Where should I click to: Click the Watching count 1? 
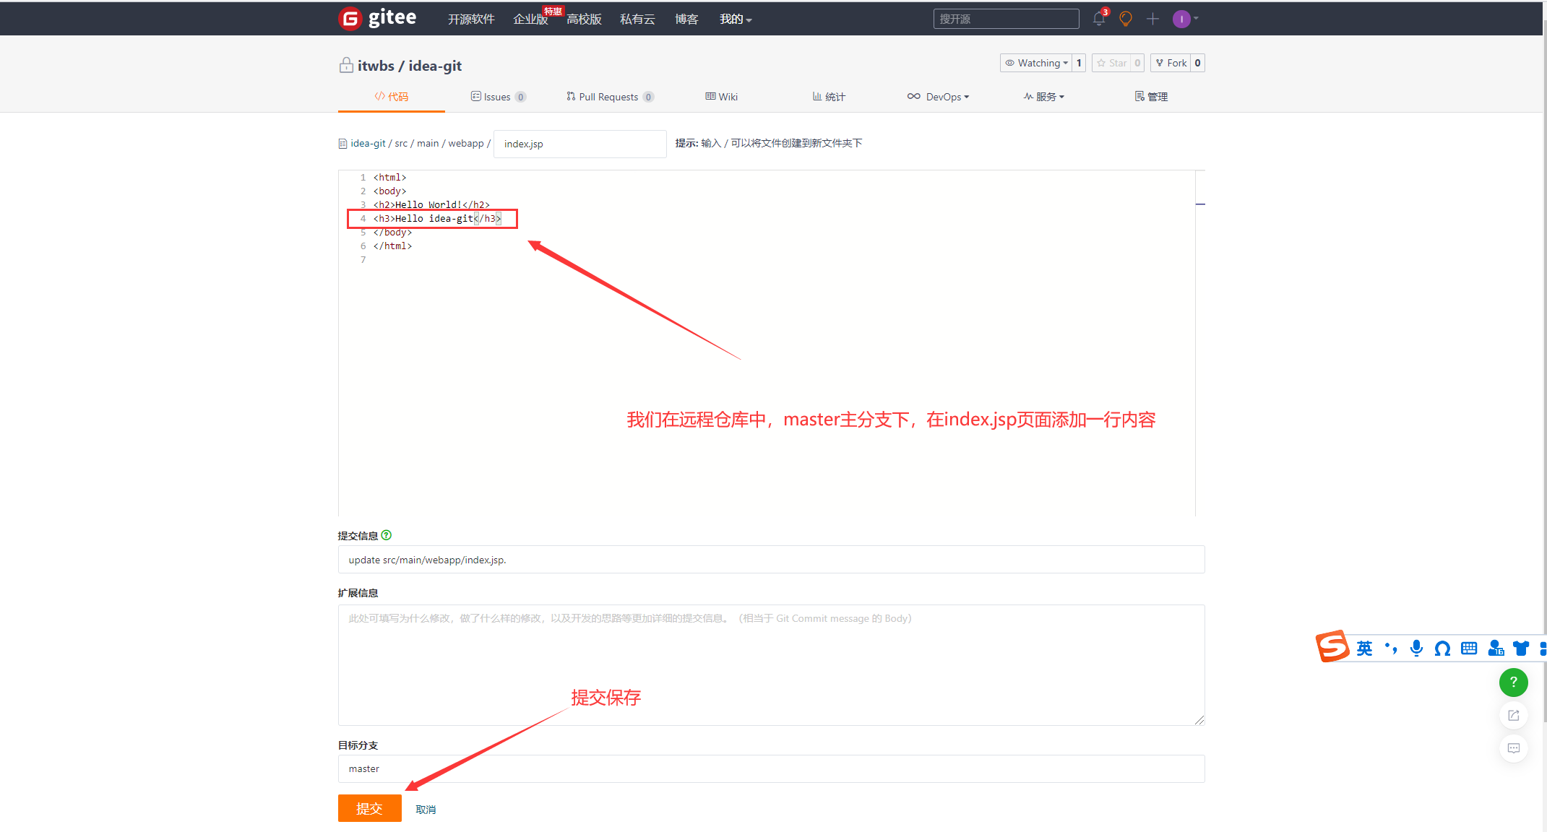1079,63
